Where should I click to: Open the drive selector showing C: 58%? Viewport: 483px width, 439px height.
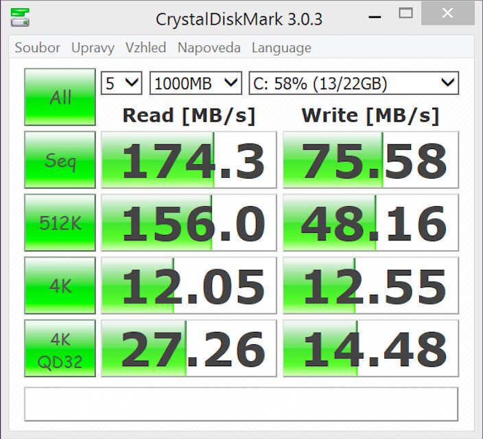tap(353, 84)
